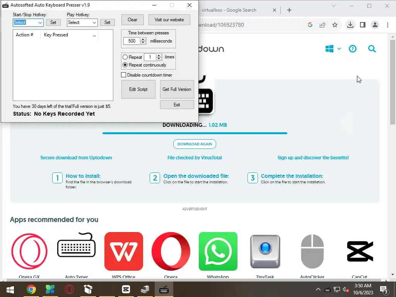Image resolution: width=396 pixels, height=297 pixels.
Task: Open taskbar clock showing 3:50 AM
Action: tap(363, 289)
